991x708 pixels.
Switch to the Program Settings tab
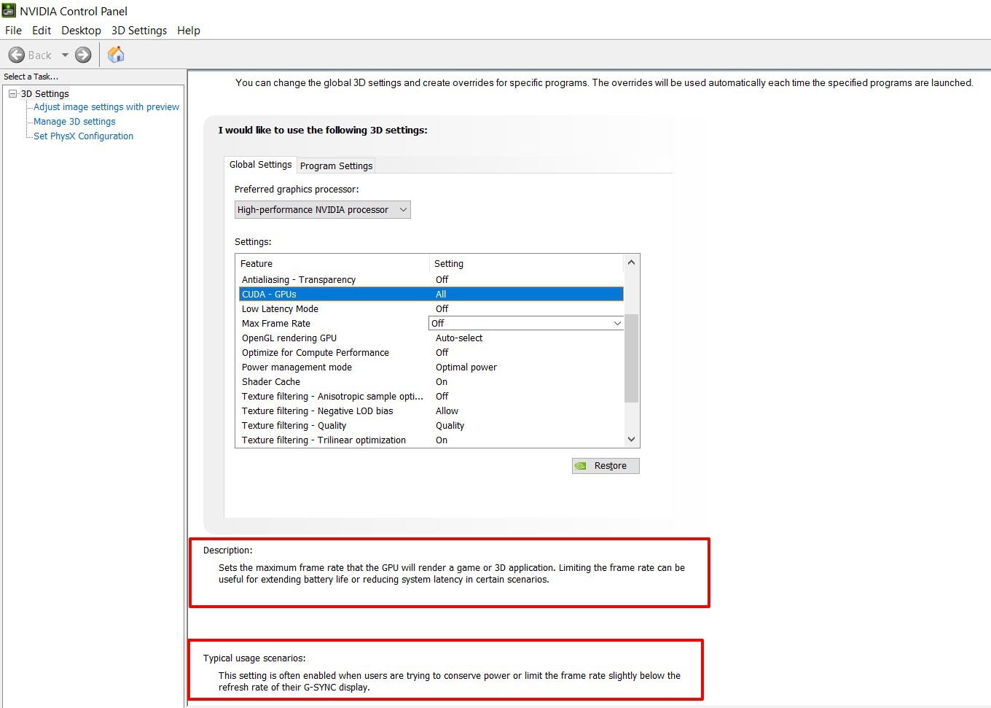[336, 166]
